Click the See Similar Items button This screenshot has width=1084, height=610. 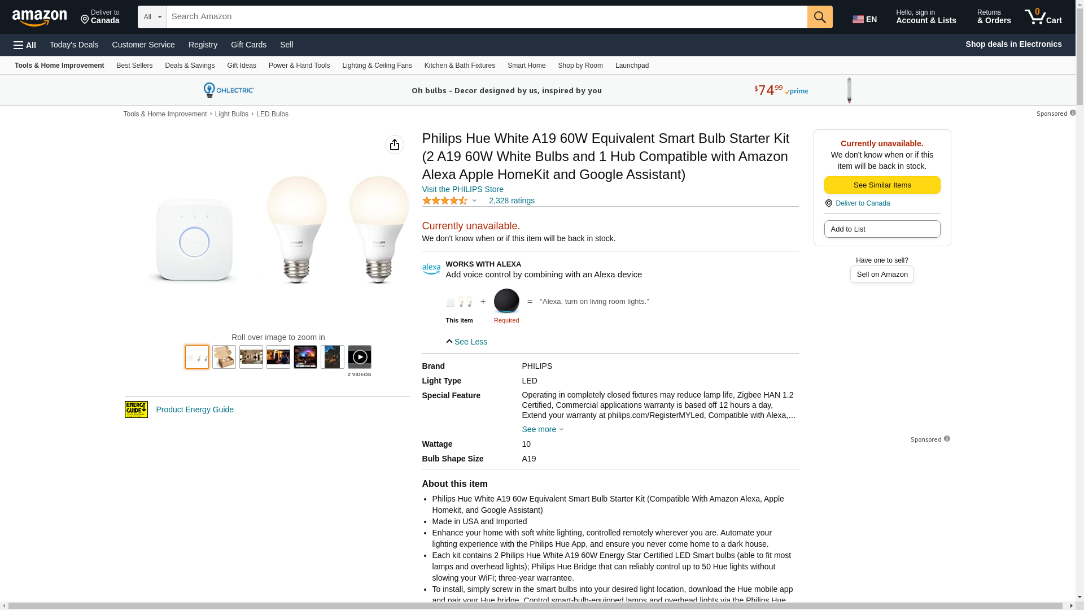point(881,185)
